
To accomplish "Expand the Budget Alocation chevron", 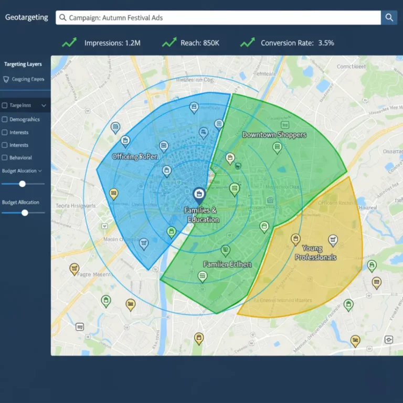I will (40, 171).
